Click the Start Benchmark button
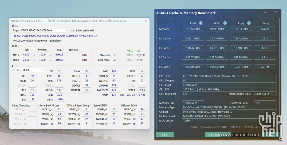The height and width of the screenshot is (145, 287). tap(218, 134)
